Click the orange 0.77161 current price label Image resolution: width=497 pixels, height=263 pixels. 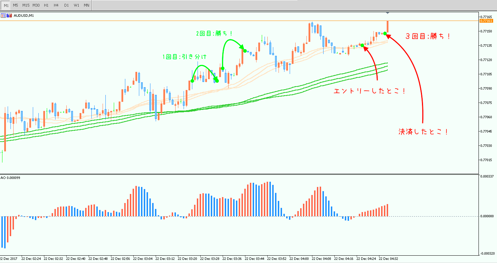(486, 21)
